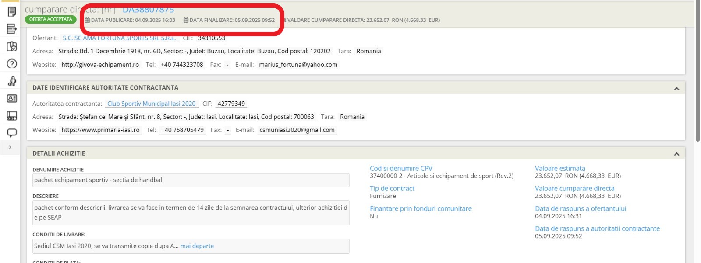The image size is (701, 263).
Task: Click the catalog shelf icon in sidebar
Action: (x=12, y=116)
